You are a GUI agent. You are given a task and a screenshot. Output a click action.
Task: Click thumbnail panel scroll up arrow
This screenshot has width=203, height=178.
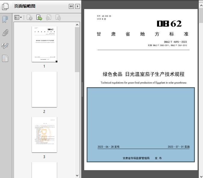pyautogui.click(x=77, y=25)
